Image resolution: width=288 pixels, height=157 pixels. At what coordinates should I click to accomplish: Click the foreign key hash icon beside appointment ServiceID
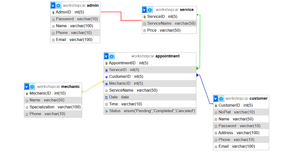point(106,70)
